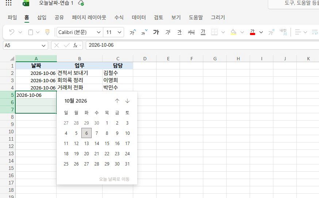This screenshot has height=198, width=319.
Task: Switch to the 도움말 tab
Action: coord(196,17)
